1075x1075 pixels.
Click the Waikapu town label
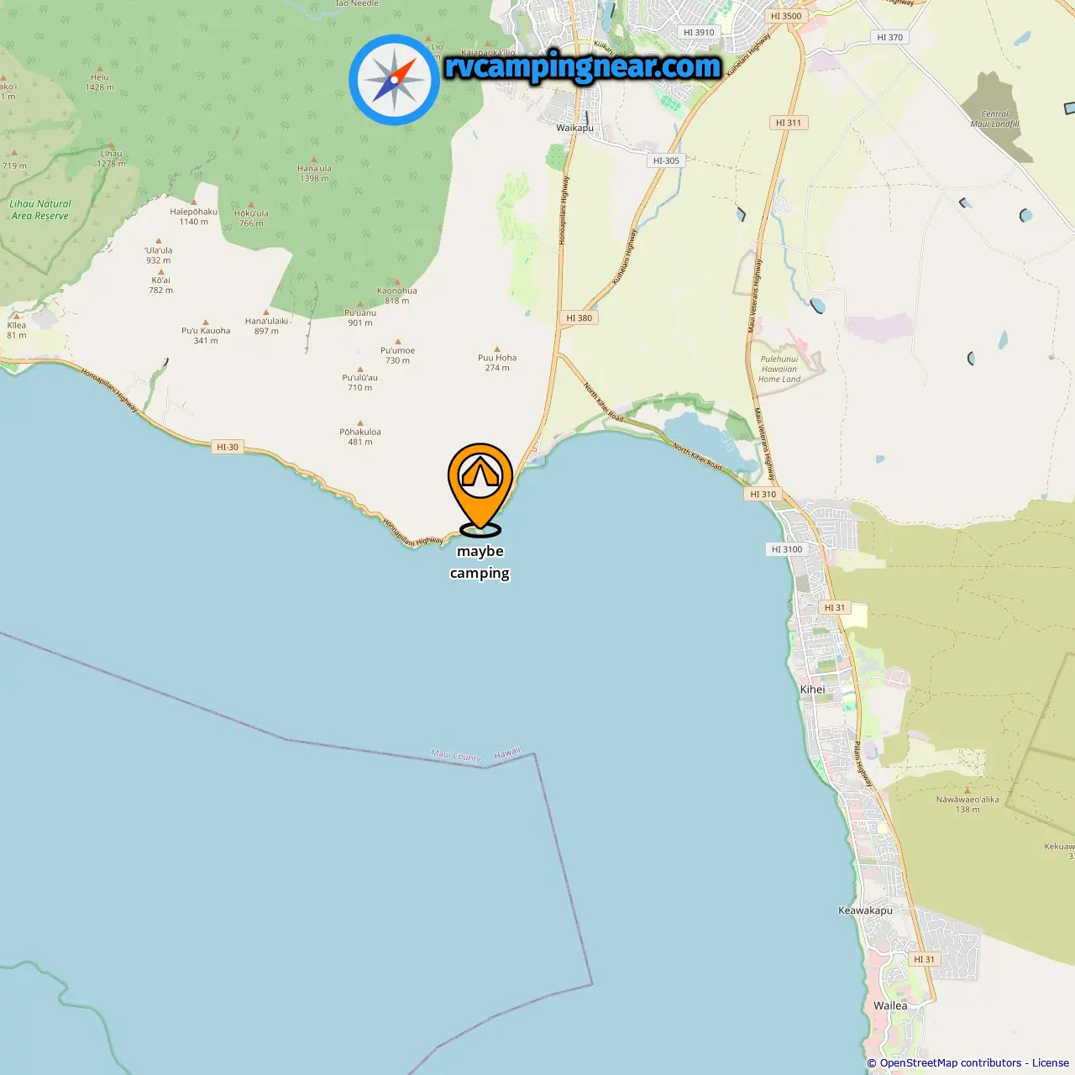[x=574, y=128]
